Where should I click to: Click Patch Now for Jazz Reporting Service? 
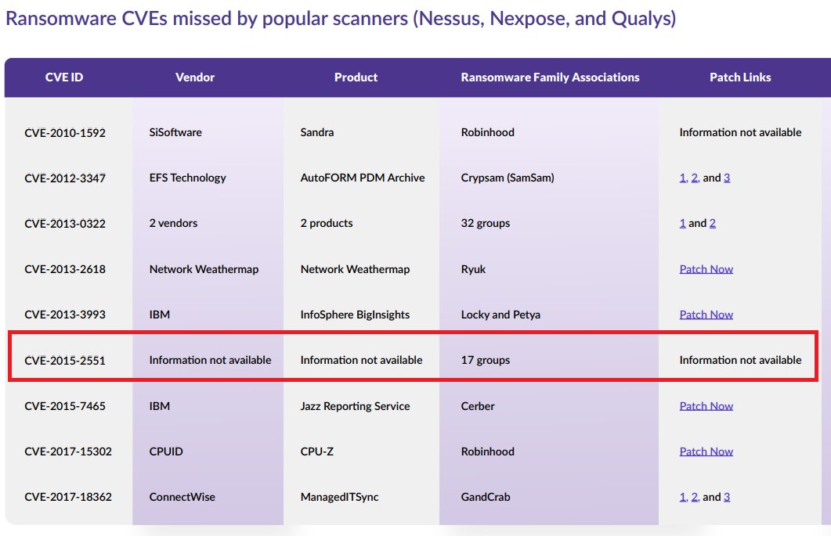[706, 406]
